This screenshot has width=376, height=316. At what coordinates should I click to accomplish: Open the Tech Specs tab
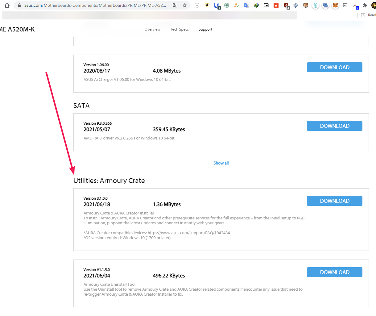click(180, 29)
